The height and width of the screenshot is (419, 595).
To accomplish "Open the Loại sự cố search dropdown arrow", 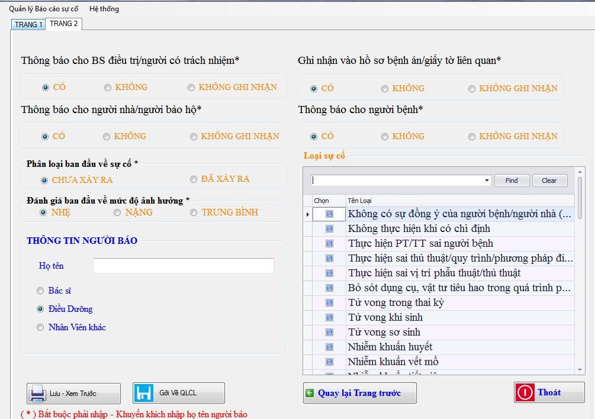I will pos(487,181).
